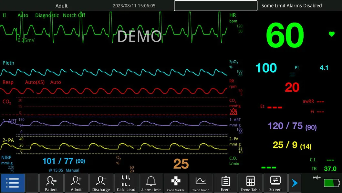Expand more tools with the blue arrow
The height and width of the screenshot is (193, 342).
tap(295, 183)
